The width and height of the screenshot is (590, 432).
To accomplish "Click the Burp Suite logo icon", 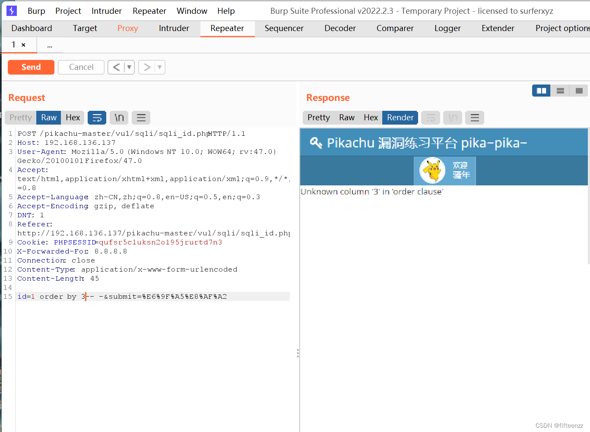I will click(x=12, y=11).
